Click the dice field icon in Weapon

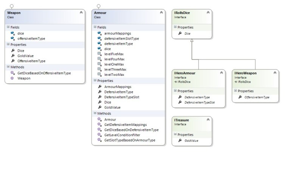click(x=12, y=33)
